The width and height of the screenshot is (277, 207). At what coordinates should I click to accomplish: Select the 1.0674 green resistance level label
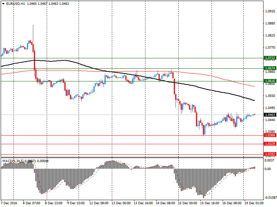270,68
